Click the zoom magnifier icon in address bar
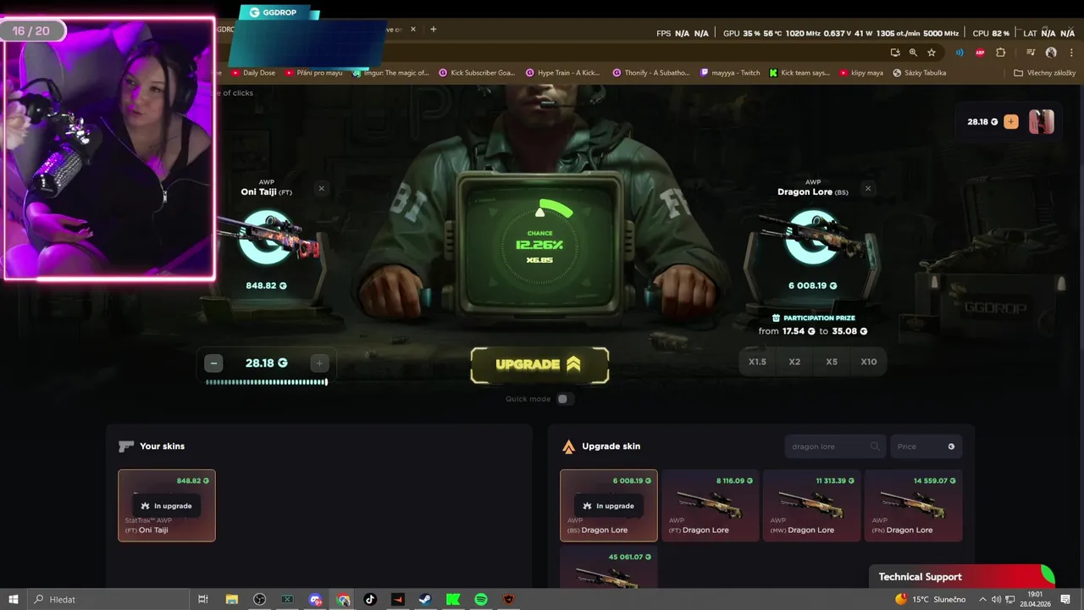 pyautogui.click(x=913, y=53)
